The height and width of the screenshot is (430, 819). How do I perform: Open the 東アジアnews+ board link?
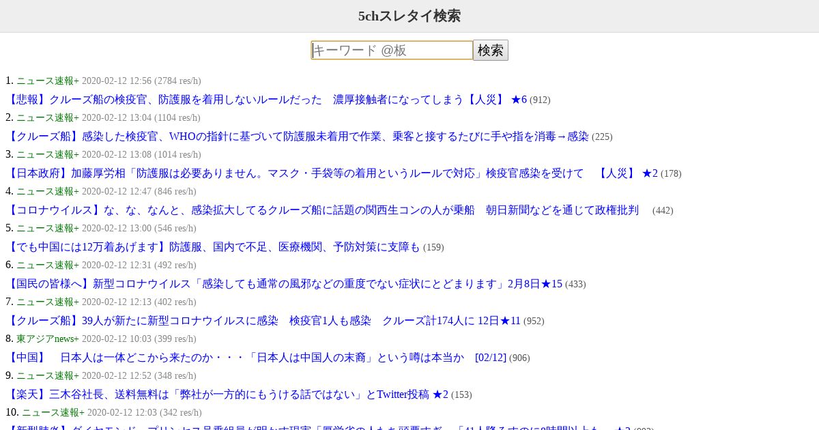pyautogui.click(x=48, y=339)
